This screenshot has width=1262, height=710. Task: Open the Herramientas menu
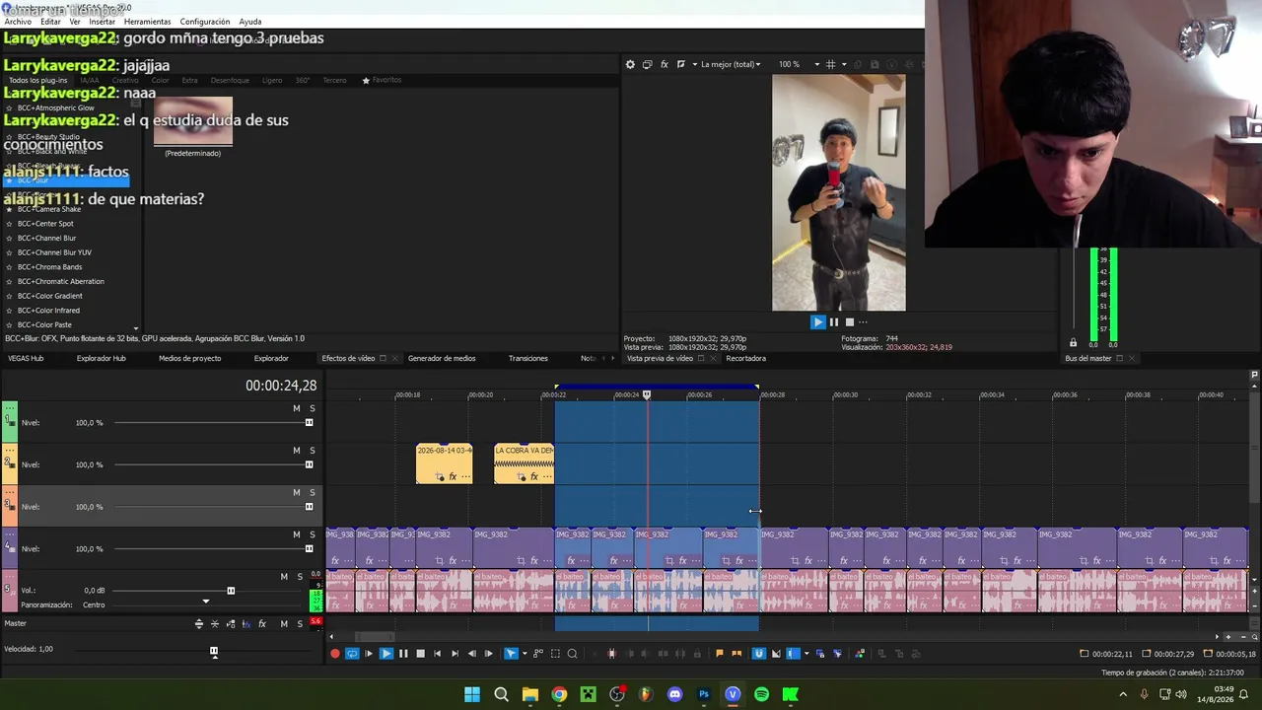tap(147, 22)
